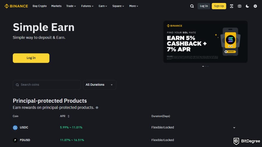Click the FDUSD coin icon
The height and width of the screenshot is (147, 262).
15,140
